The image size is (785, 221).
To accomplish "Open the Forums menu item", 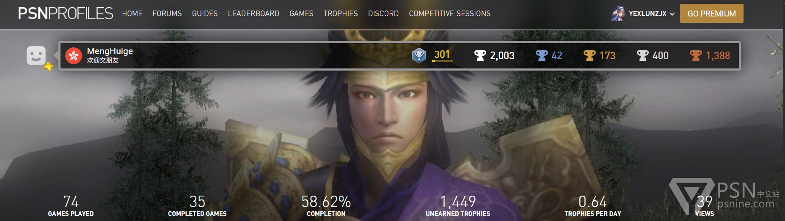I will pyautogui.click(x=167, y=14).
